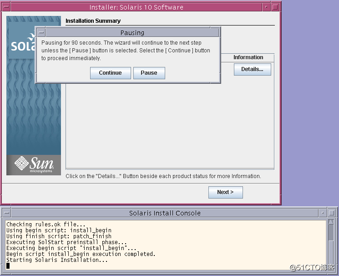This screenshot has height=276, width=339.
Task: Click the Next > button
Action: [x=226, y=192]
